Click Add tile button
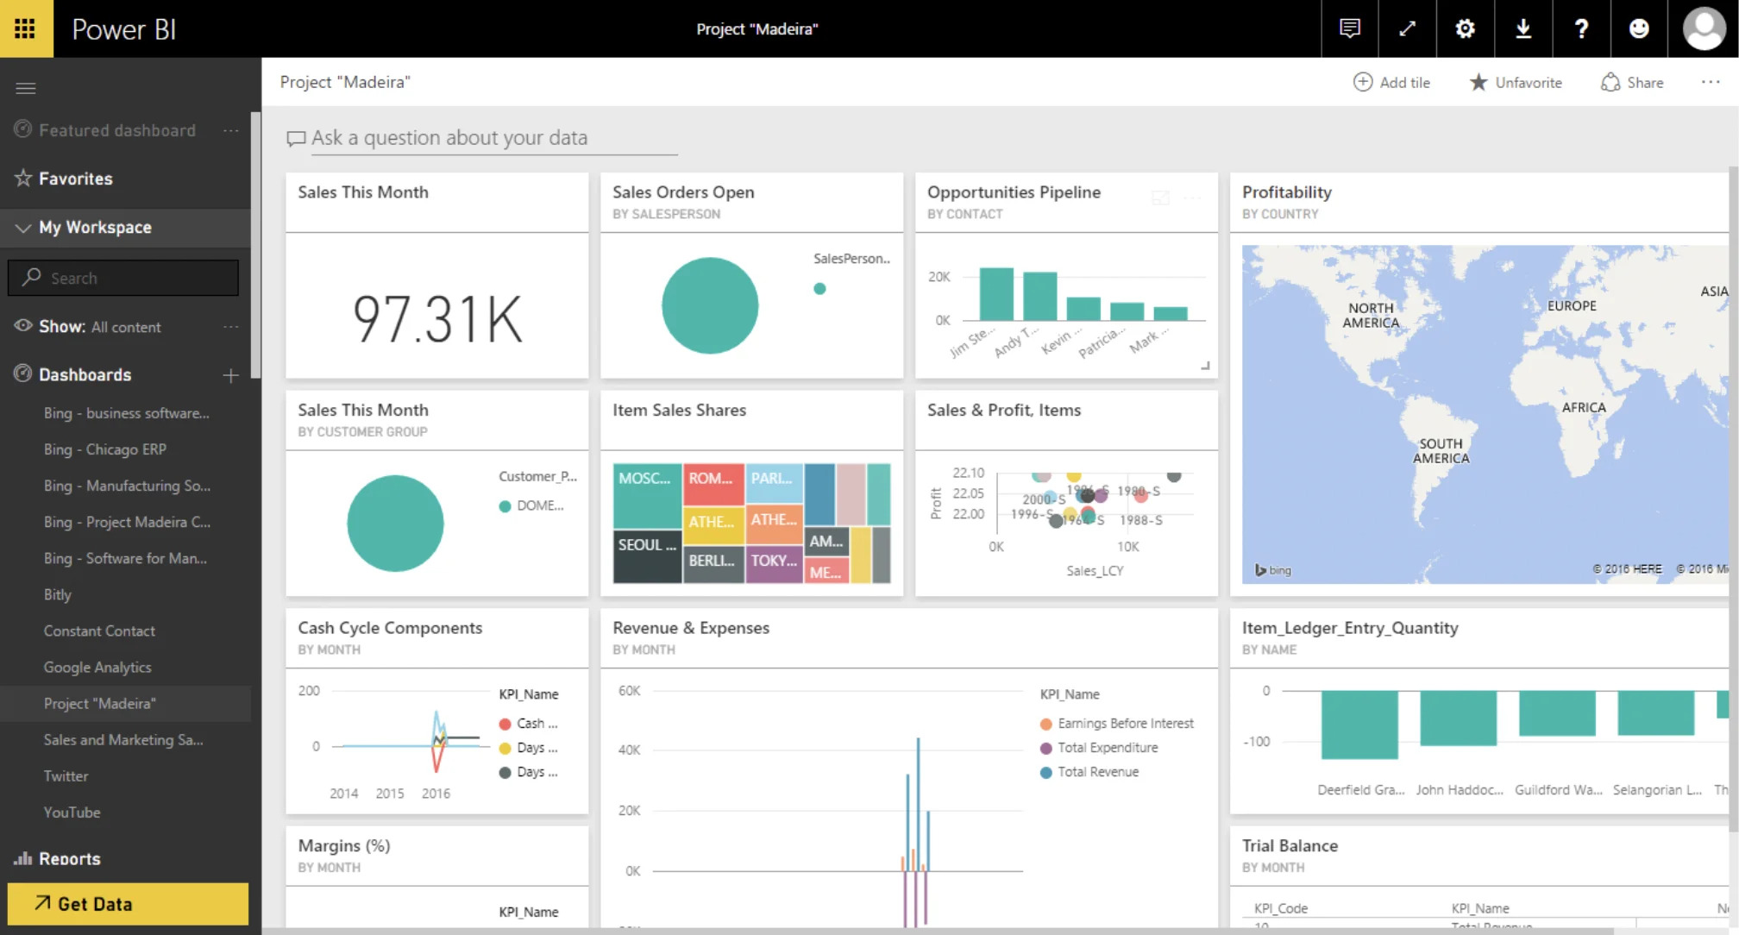 pyautogui.click(x=1391, y=82)
